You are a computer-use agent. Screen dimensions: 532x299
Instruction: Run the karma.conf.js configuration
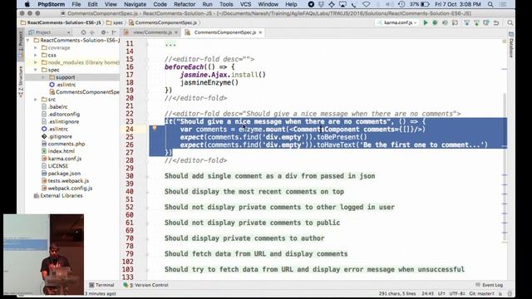[x=426, y=22]
